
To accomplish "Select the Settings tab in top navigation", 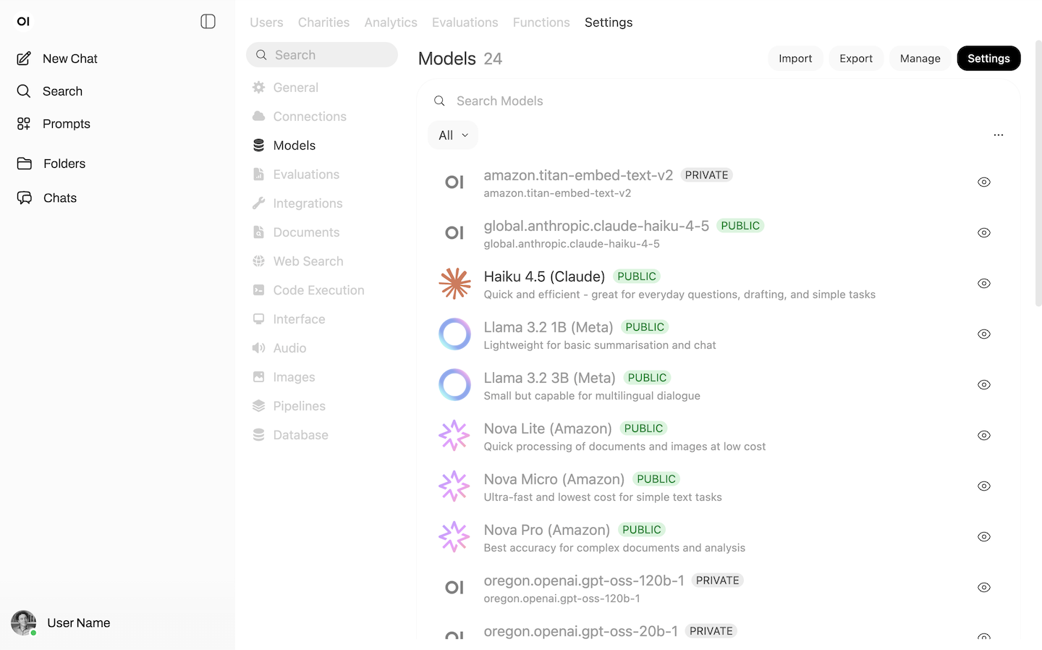I will [x=609, y=22].
